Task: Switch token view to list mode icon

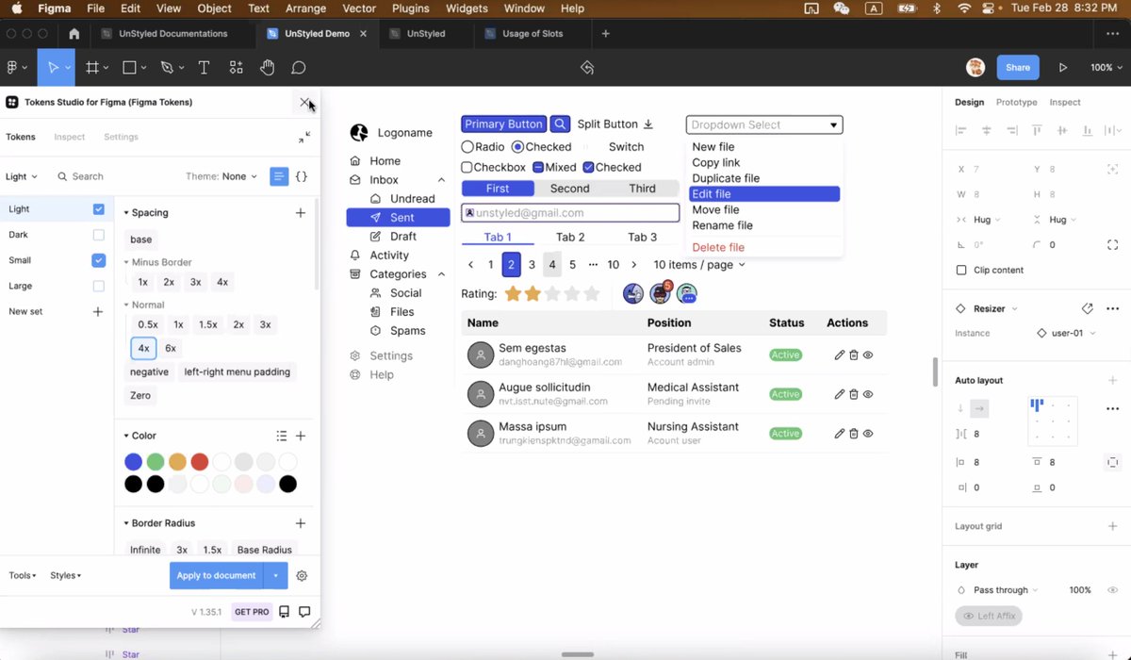Action: pyautogui.click(x=279, y=176)
